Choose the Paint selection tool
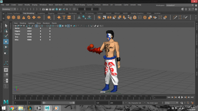 click(x=6, y=36)
